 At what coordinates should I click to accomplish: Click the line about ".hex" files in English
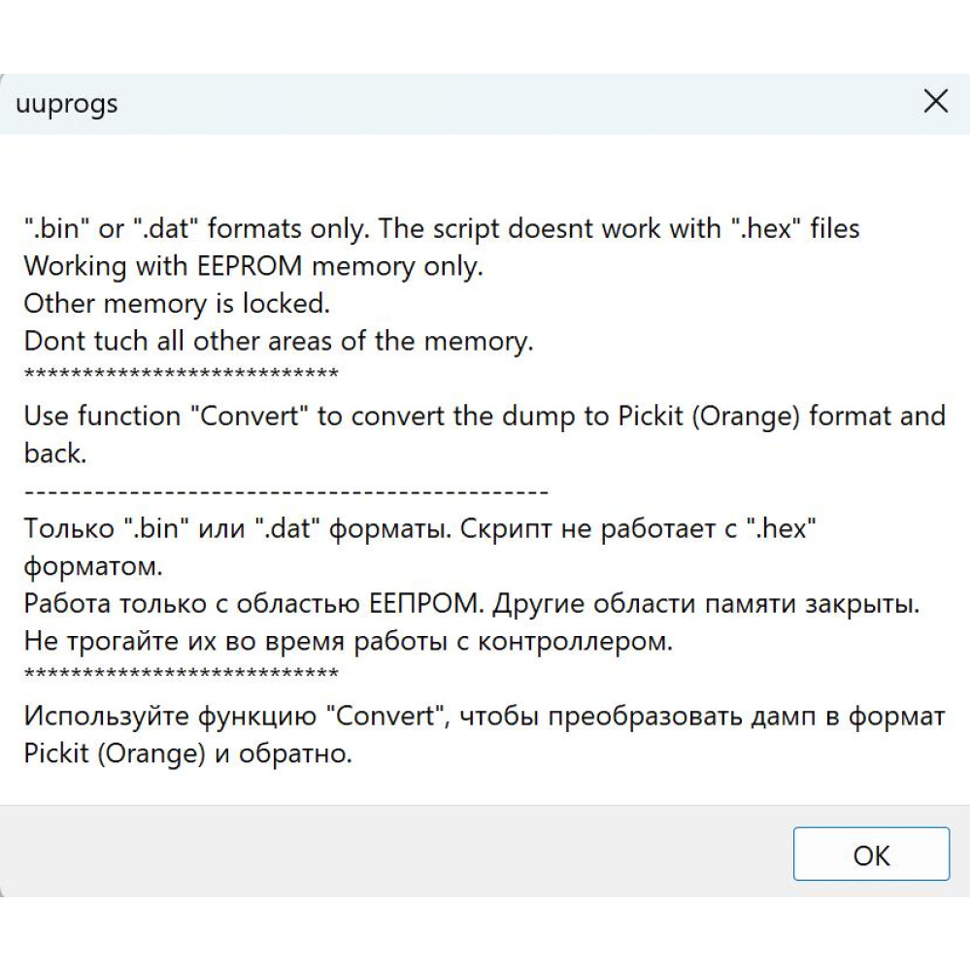pos(442,228)
